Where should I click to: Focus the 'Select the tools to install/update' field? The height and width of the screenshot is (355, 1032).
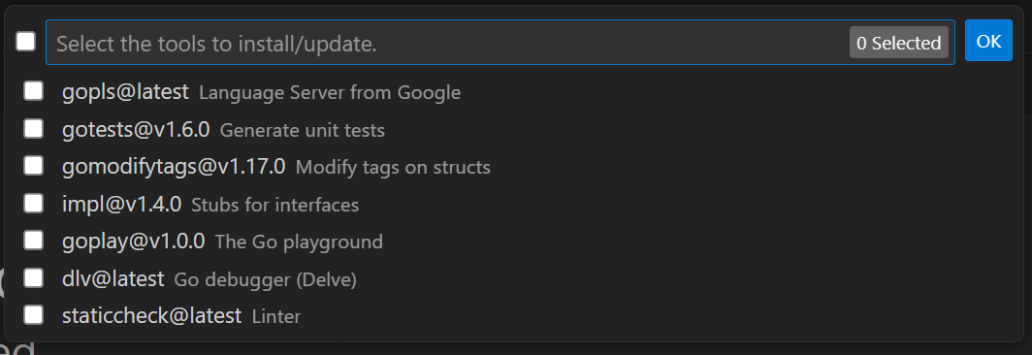500,43
